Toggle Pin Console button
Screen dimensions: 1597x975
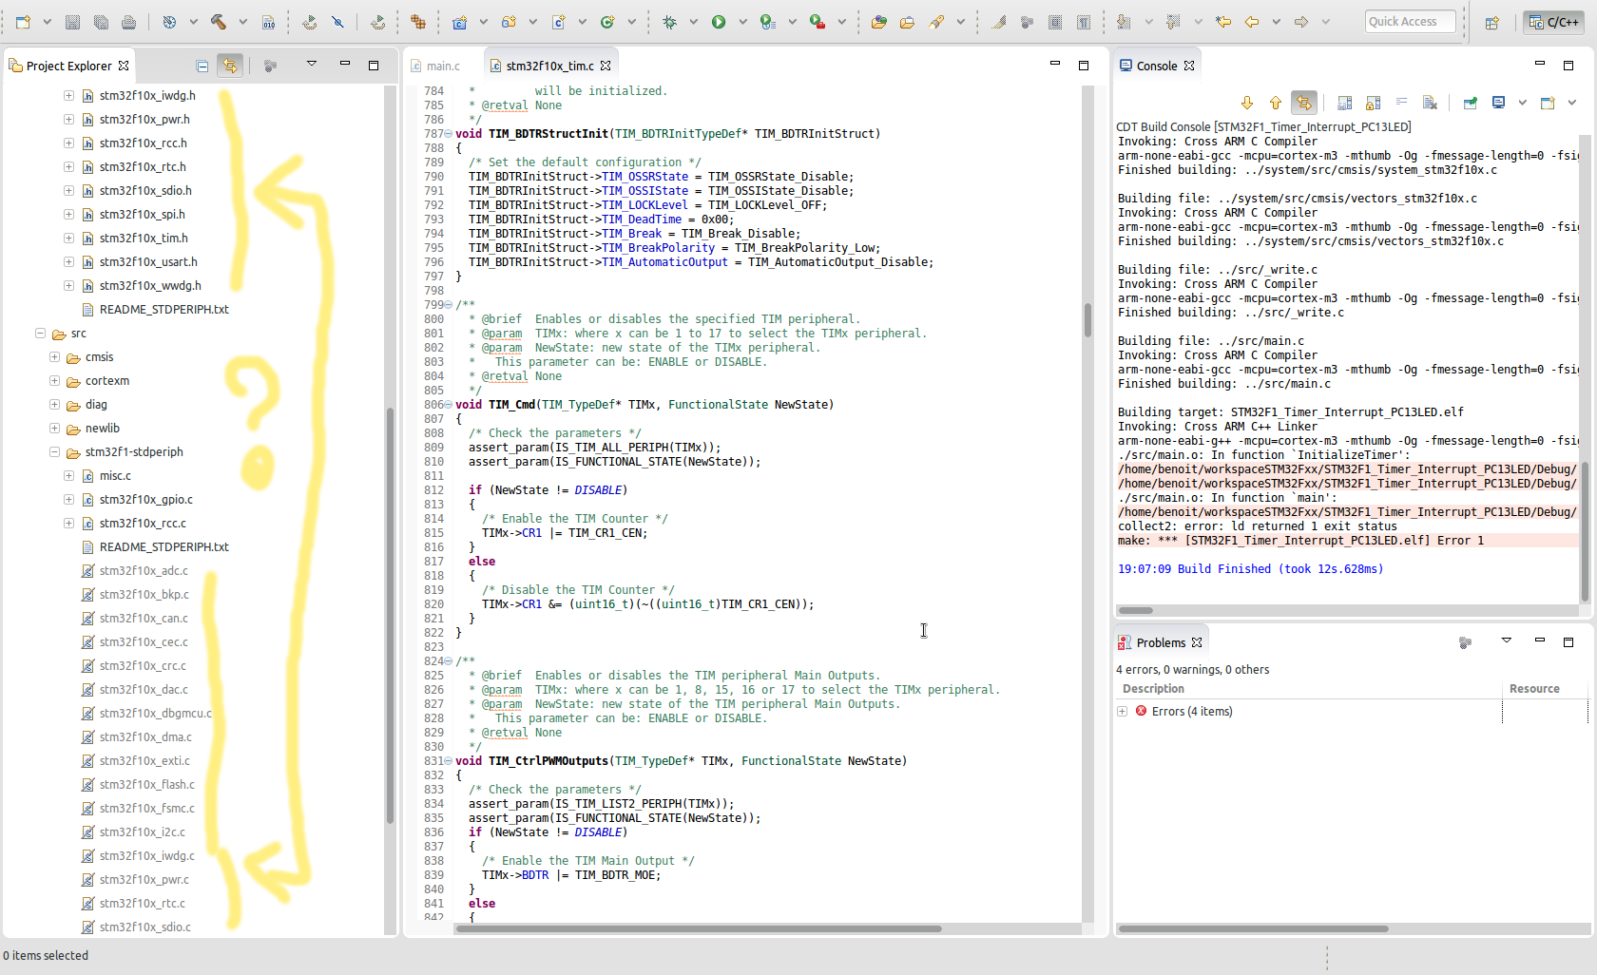click(1471, 103)
